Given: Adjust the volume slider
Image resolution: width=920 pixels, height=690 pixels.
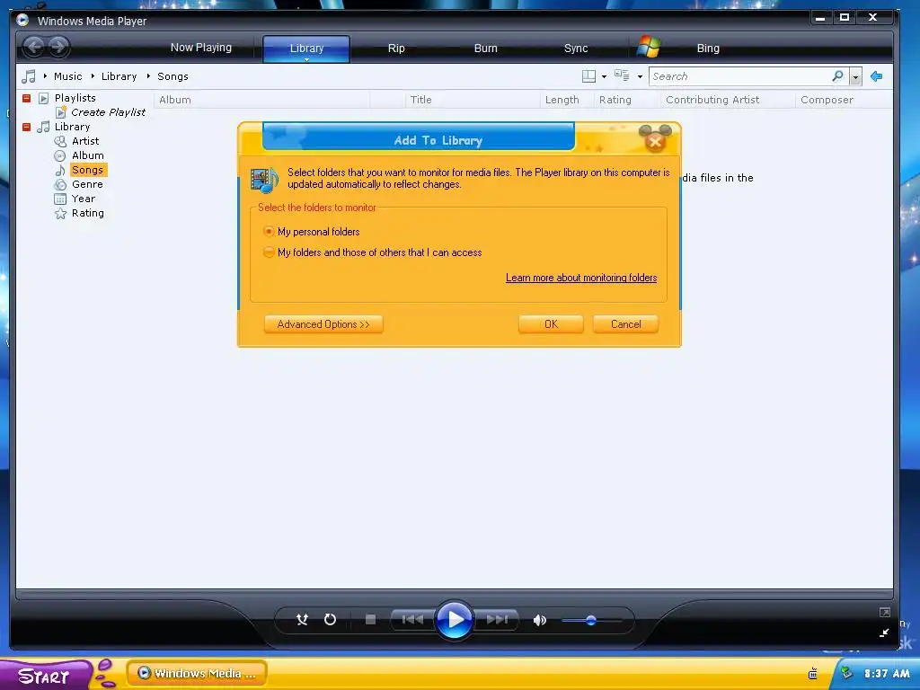Looking at the screenshot, I should tap(591, 620).
